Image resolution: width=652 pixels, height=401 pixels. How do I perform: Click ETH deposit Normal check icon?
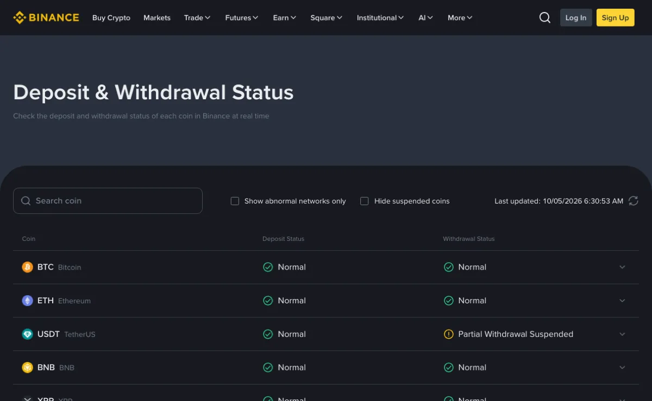tap(268, 301)
